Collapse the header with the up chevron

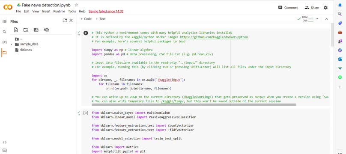(327, 19)
